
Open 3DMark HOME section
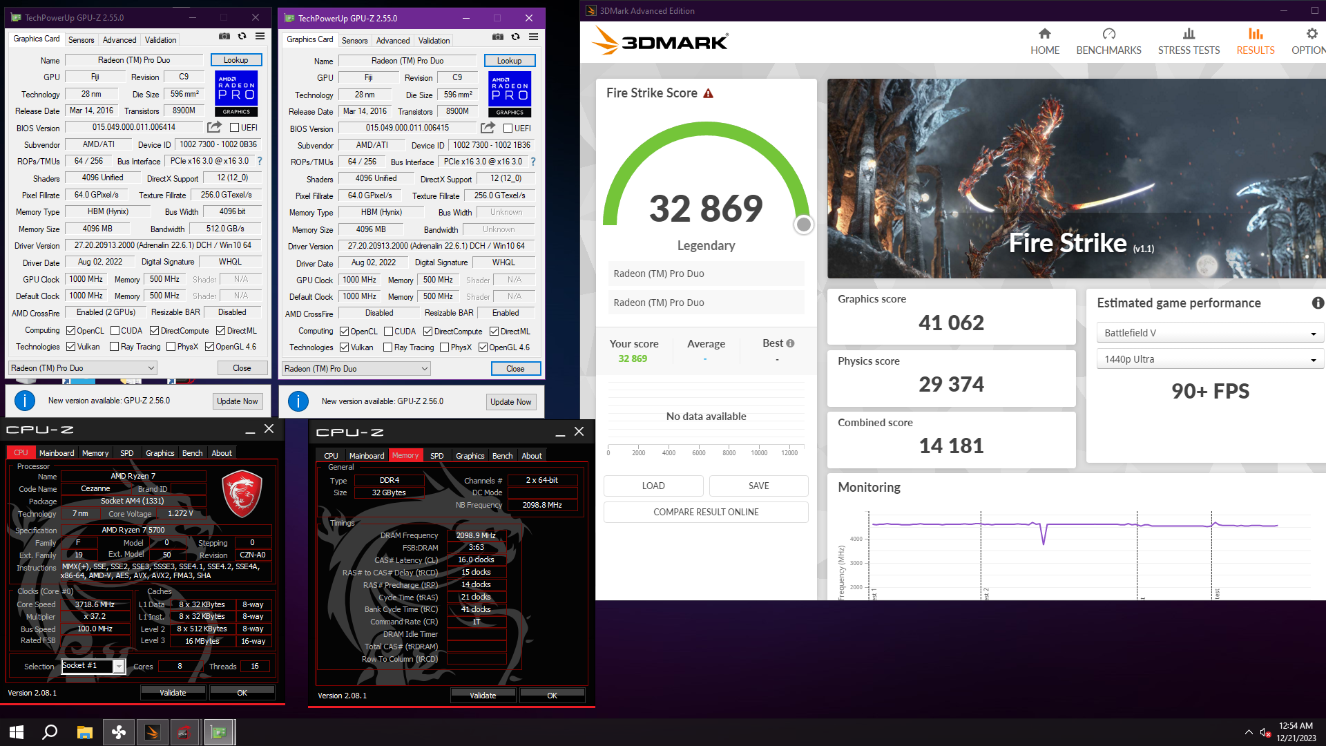pos(1045,41)
